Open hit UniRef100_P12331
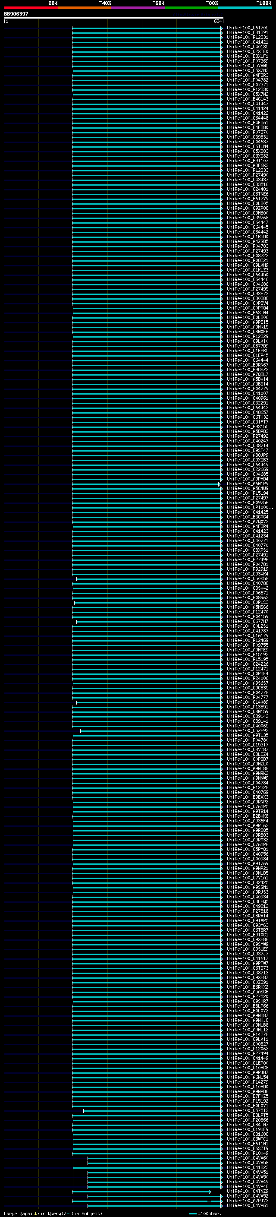The image size is (276, 1217). 247,37
